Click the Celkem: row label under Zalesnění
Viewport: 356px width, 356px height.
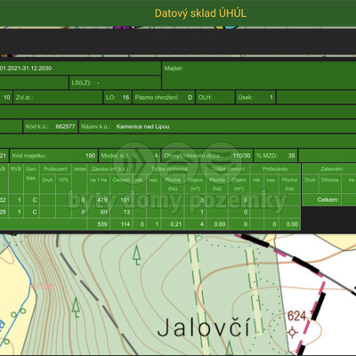point(328,199)
